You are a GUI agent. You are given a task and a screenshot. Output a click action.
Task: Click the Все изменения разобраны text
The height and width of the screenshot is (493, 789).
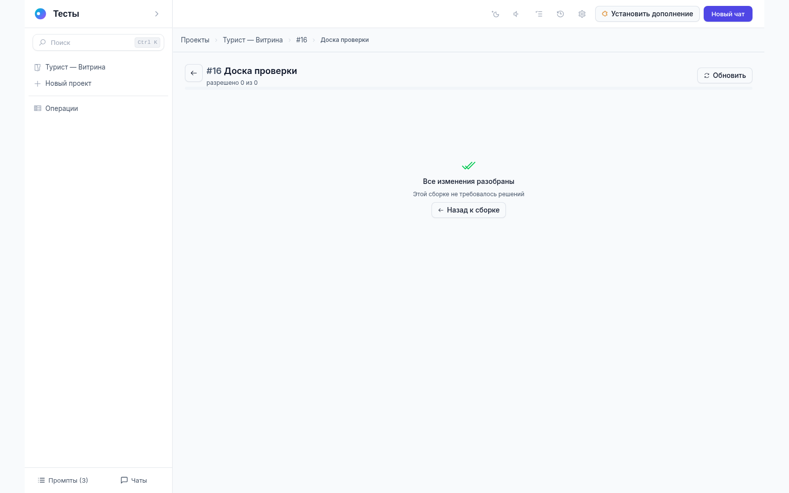point(468,181)
